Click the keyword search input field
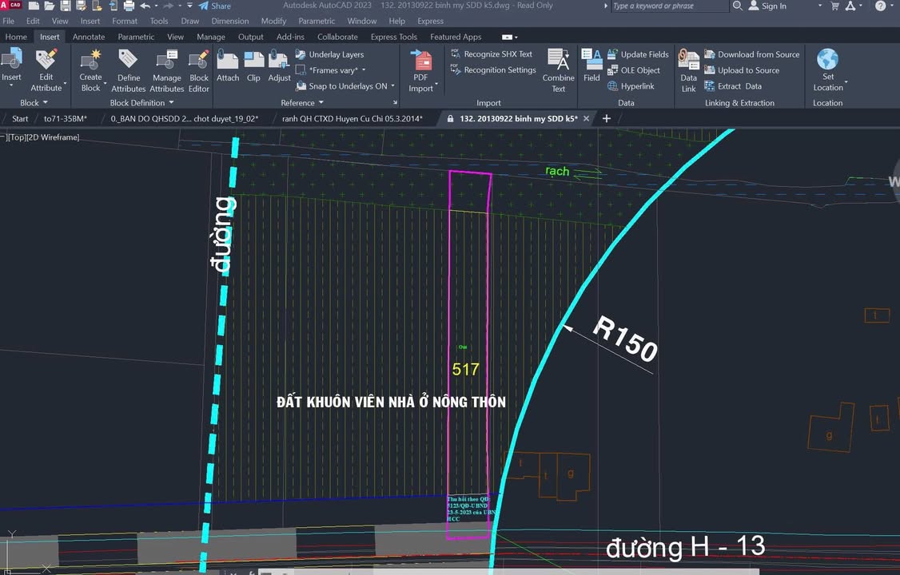The height and width of the screenshot is (575, 900). (669, 6)
